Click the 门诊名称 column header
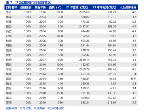Image resolution: width=144 pixels, height=112 pixels. point(12,7)
